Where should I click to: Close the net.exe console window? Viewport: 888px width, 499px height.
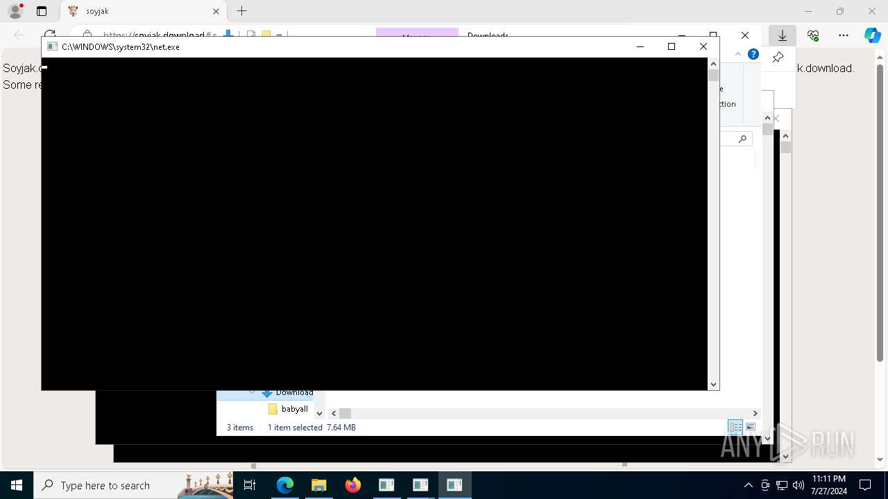703,46
